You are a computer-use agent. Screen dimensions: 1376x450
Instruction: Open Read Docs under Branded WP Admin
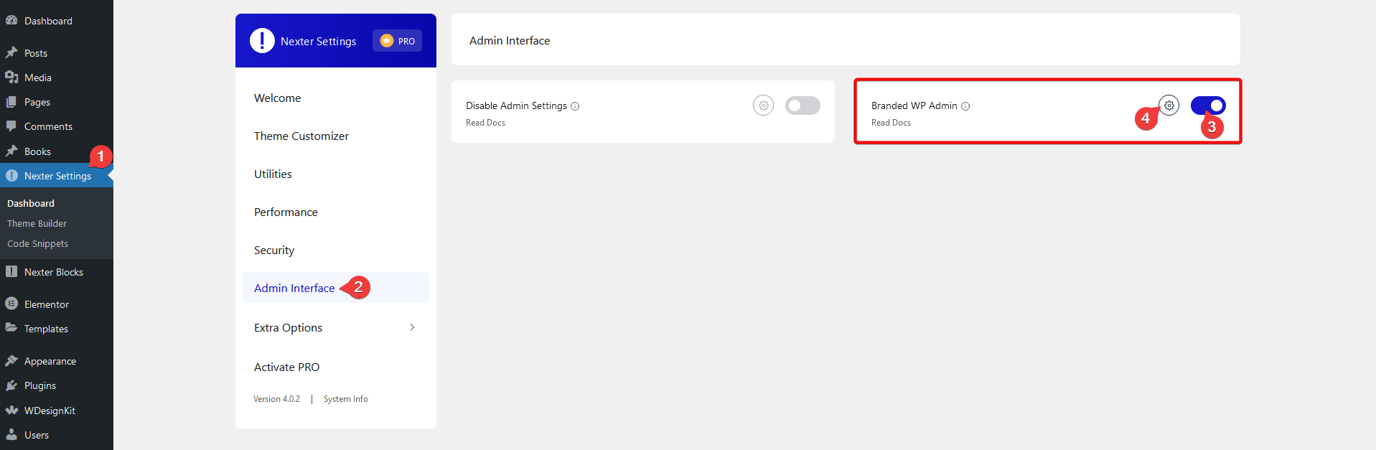point(891,123)
